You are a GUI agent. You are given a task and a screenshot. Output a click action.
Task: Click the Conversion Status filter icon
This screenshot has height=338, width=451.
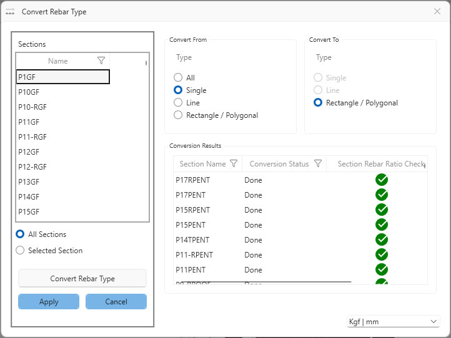tap(318, 164)
